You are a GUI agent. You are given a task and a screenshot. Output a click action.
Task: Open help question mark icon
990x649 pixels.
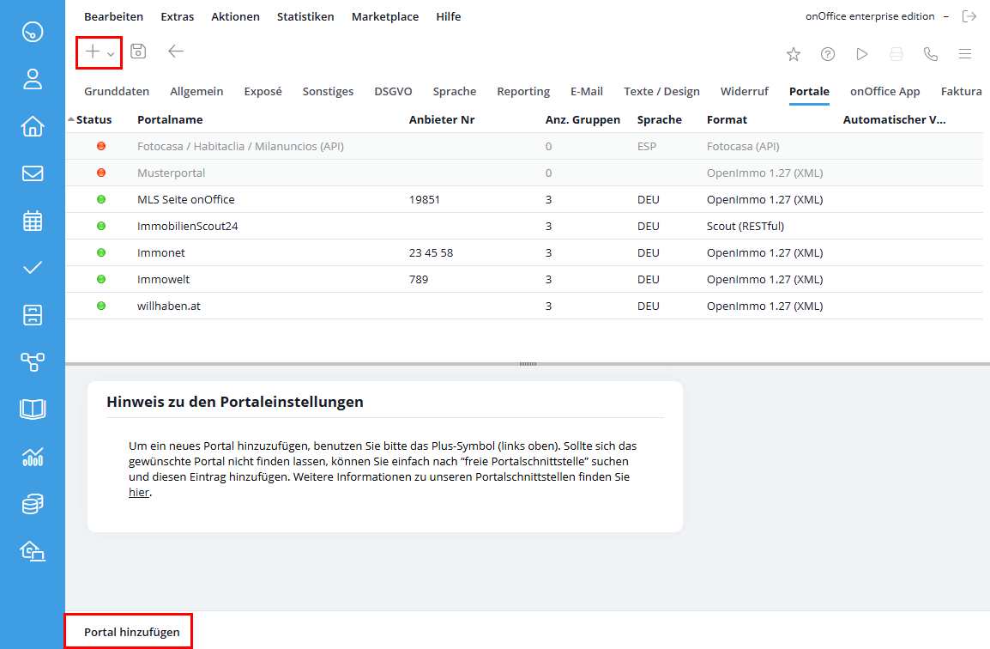click(x=828, y=54)
